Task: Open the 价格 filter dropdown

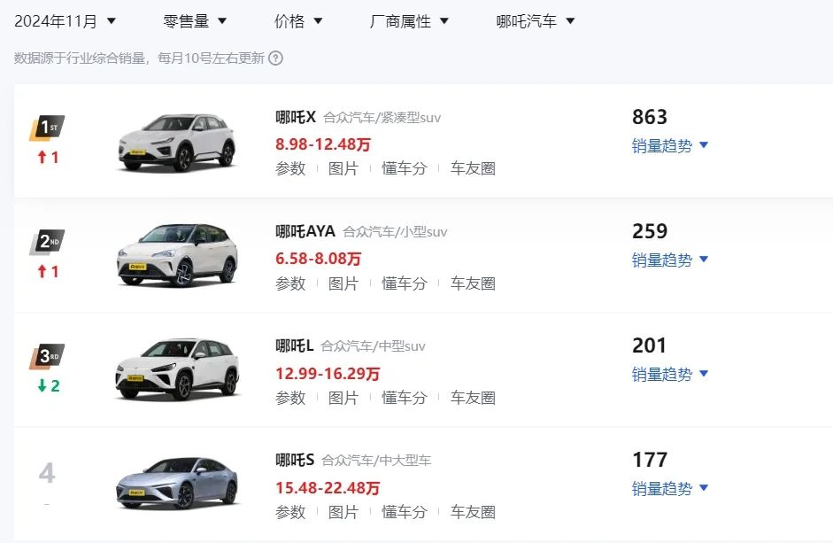Action: pyautogui.click(x=298, y=20)
